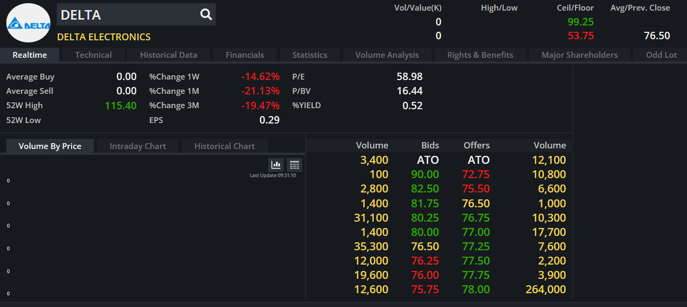Click the DELTA ELECTRONICS company name
The height and width of the screenshot is (307, 687).
tap(104, 37)
